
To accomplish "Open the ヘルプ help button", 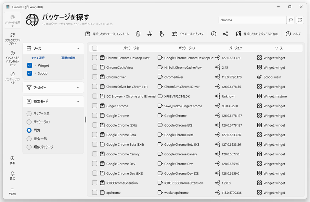I will (x=293, y=34).
